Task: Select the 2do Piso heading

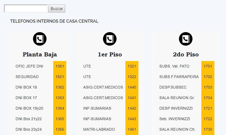Action: [186, 55]
